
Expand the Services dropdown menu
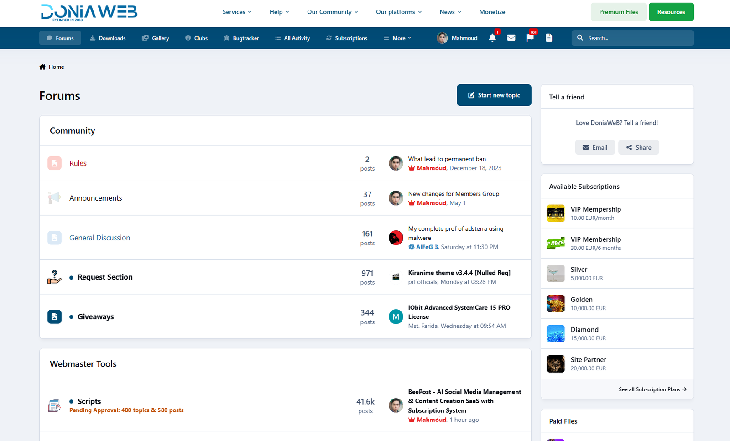[x=237, y=12]
